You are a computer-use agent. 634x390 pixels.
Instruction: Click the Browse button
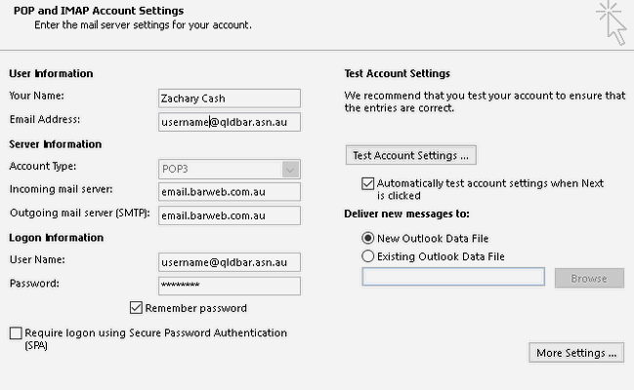pyautogui.click(x=589, y=278)
